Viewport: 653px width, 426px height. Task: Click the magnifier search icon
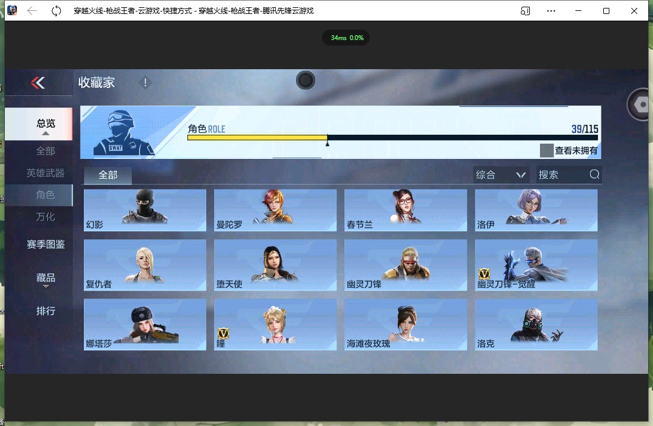click(594, 174)
